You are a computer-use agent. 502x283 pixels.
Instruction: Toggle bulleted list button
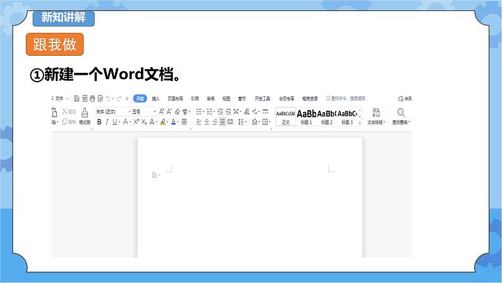tap(199, 111)
